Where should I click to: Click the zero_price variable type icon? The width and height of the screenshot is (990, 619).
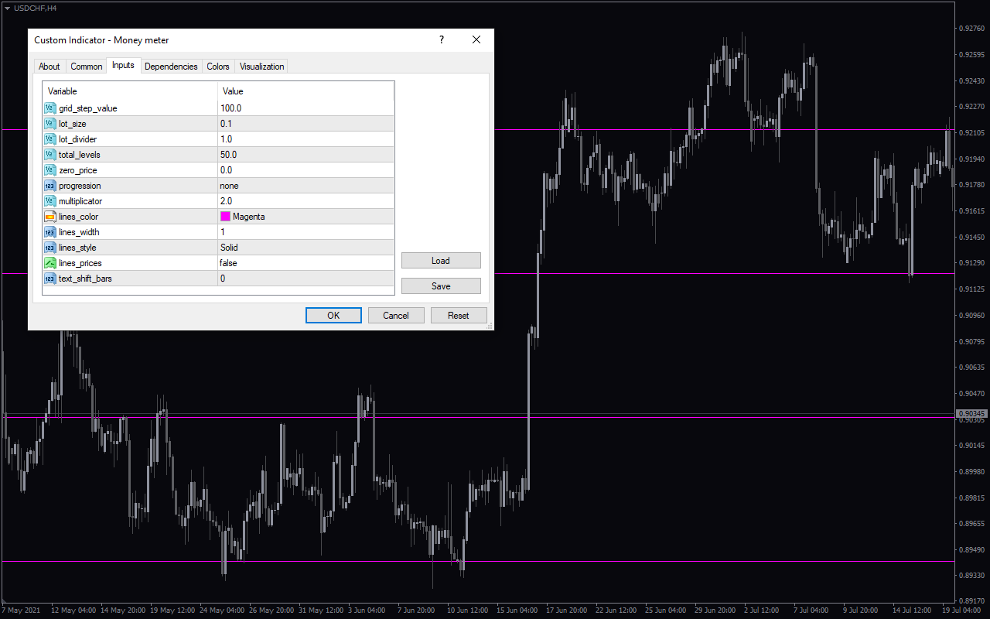point(50,170)
